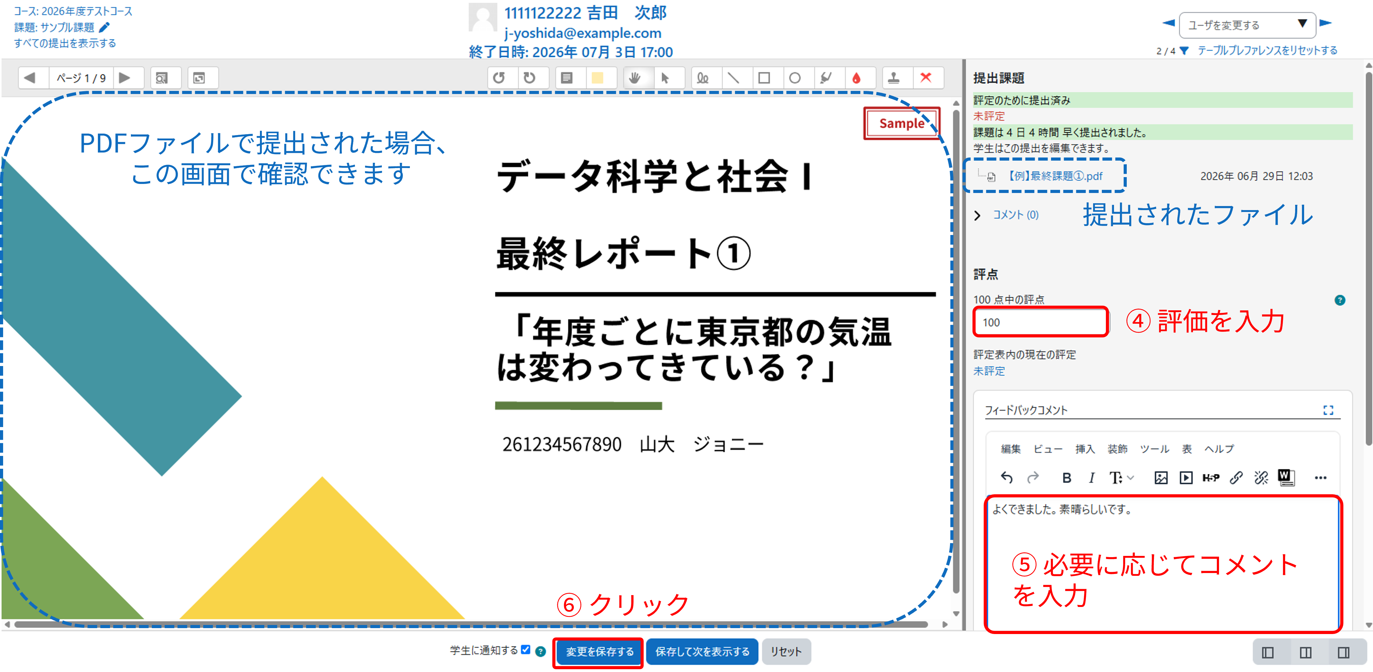Viewport: 1373px width, 672px height.
Task: Click the H5P insert icon
Action: point(1211,478)
